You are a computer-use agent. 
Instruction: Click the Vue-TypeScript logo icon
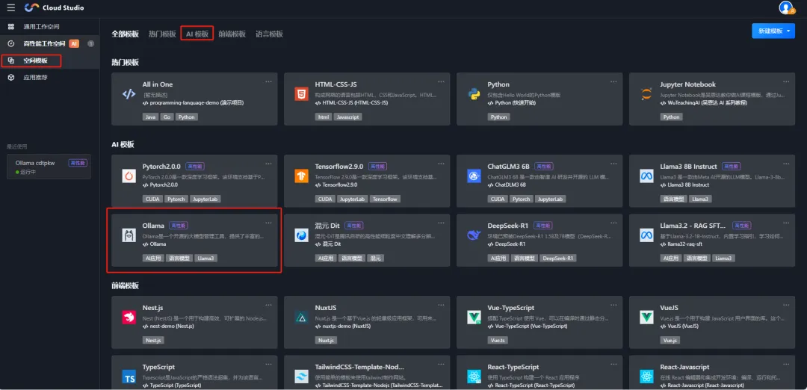[x=474, y=317]
